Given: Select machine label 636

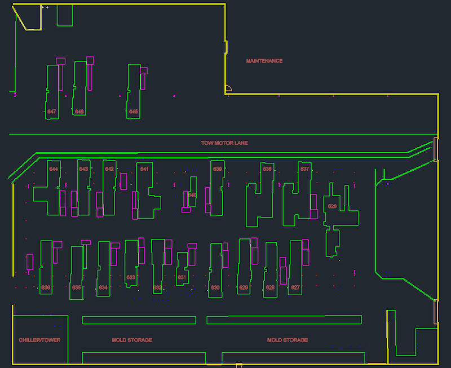Looking at the screenshot, I should (46, 288).
